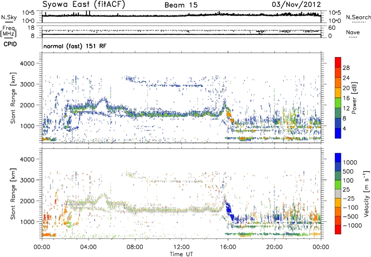Click the "Syowa East (fitACF)" plot title
This screenshot has width=371, height=257.
point(84,4)
